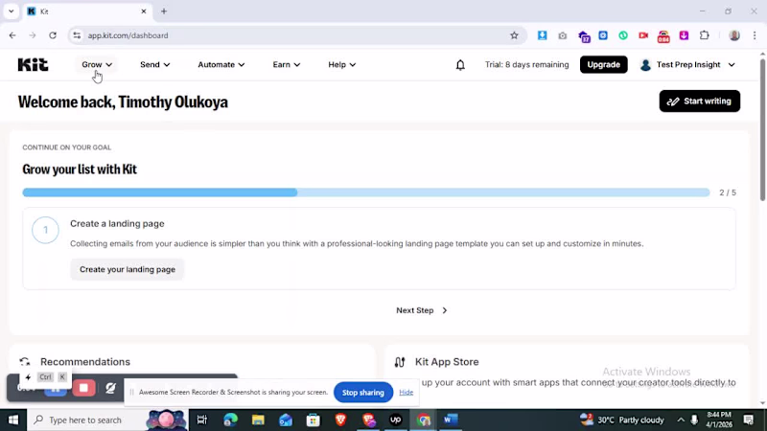Expand the Send menu
The height and width of the screenshot is (431, 767).
point(154,64)
